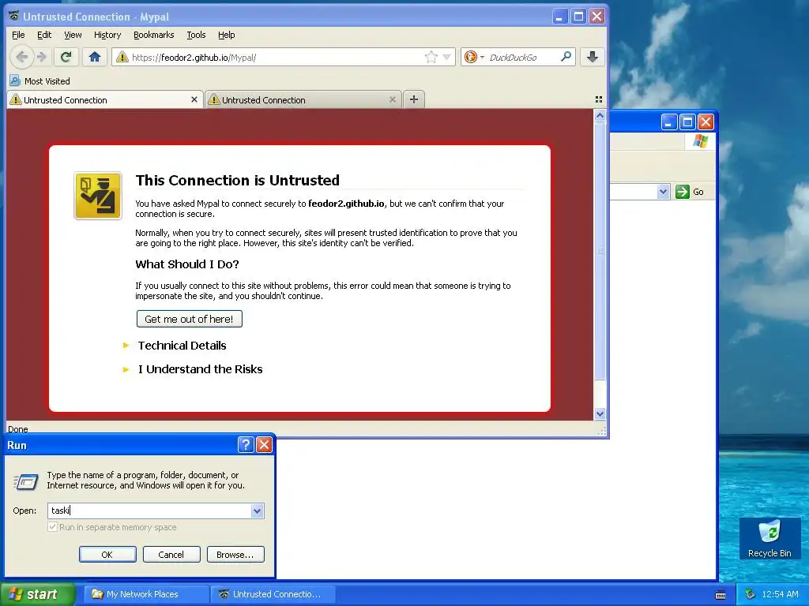This screenshot has height=606, width=809.
Task: Click Cancel in the Run dialog
Action: 171,555
